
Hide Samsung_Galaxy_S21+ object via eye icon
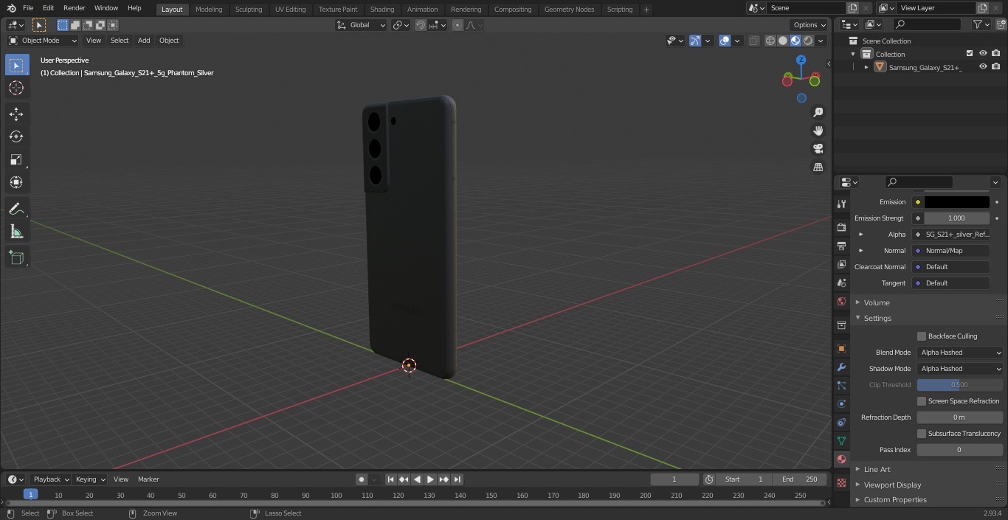click(x=983, y=67)
